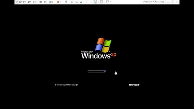The height and width of the screenshot is (109, 194).
Task: Enter full screen mode
Action: click(95, 2)
